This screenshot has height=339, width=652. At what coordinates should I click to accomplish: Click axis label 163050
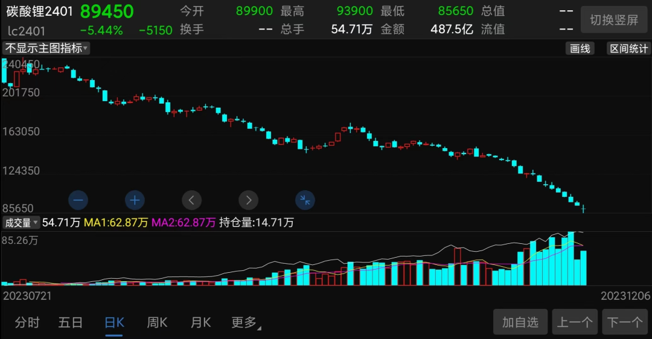click(21, 131)
